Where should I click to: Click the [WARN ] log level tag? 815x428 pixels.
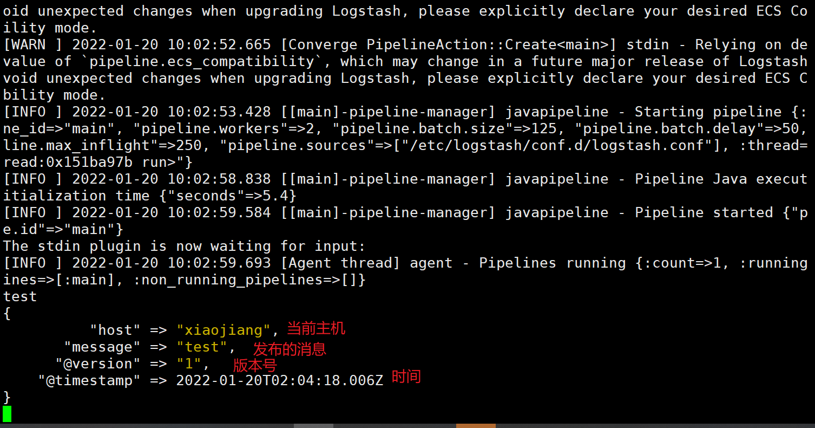click(x=32, y=44)
